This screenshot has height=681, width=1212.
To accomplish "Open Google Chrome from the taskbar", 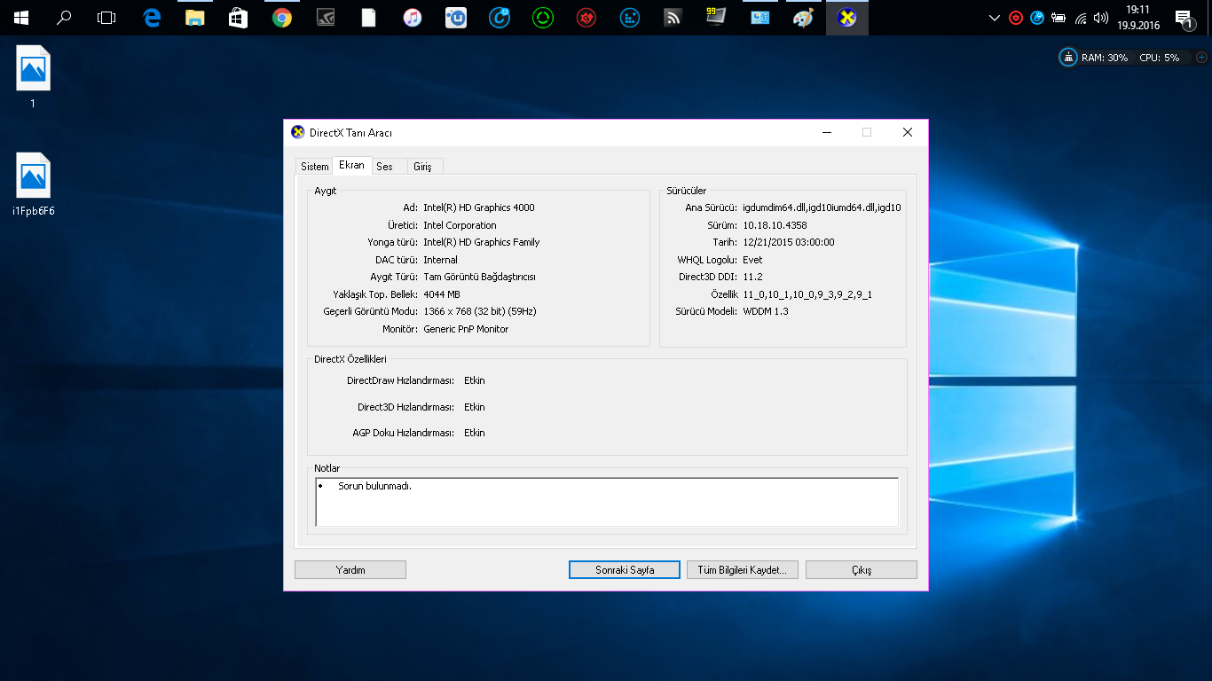I will 282,18.
